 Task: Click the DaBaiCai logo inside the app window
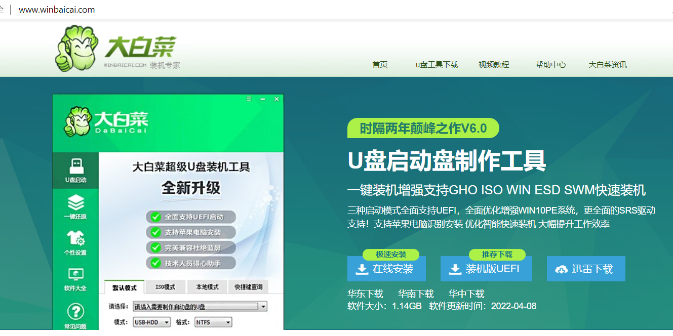(105, 122)
